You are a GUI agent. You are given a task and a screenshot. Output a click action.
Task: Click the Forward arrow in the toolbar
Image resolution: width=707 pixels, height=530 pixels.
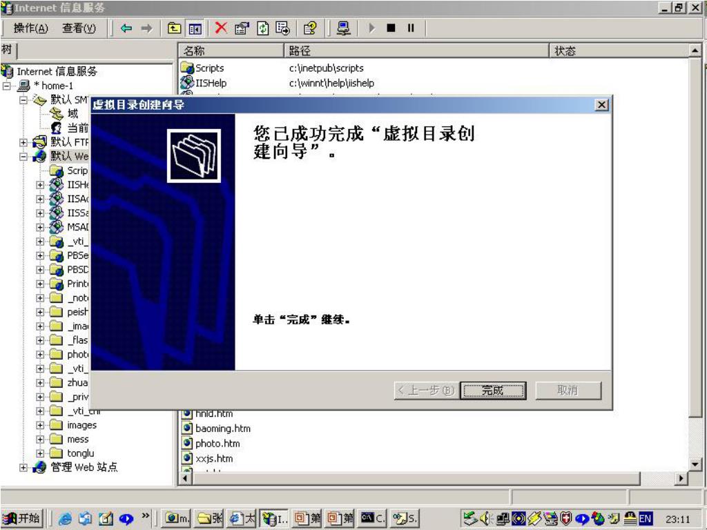[146, 28]
